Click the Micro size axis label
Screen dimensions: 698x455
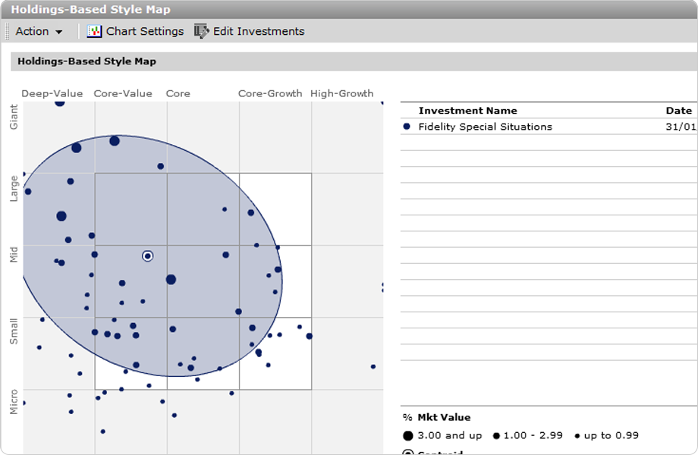coord(14,402)
